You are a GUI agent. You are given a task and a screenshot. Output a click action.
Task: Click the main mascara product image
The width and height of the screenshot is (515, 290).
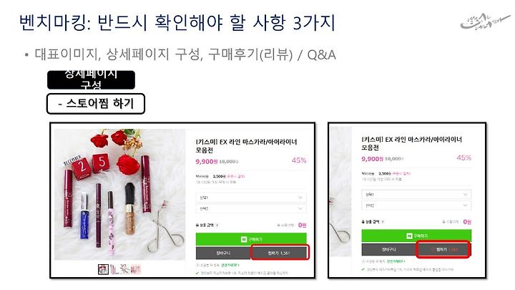(120, 194)
